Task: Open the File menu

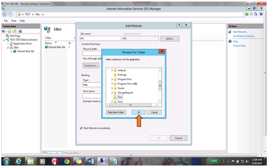Action: pyautogui.click(x=6, y=21)
